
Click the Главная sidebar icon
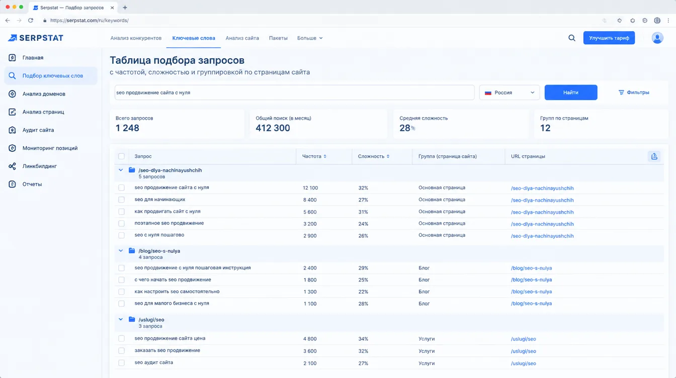[12, 58]
